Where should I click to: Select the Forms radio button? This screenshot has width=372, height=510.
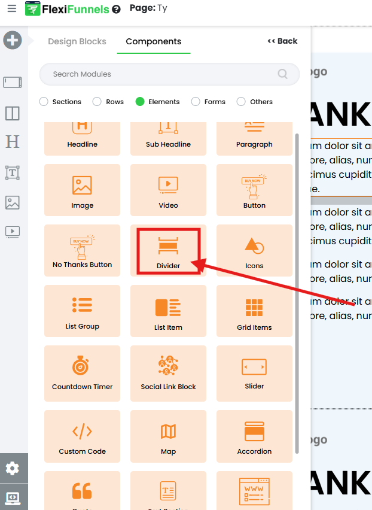point(196,102)
